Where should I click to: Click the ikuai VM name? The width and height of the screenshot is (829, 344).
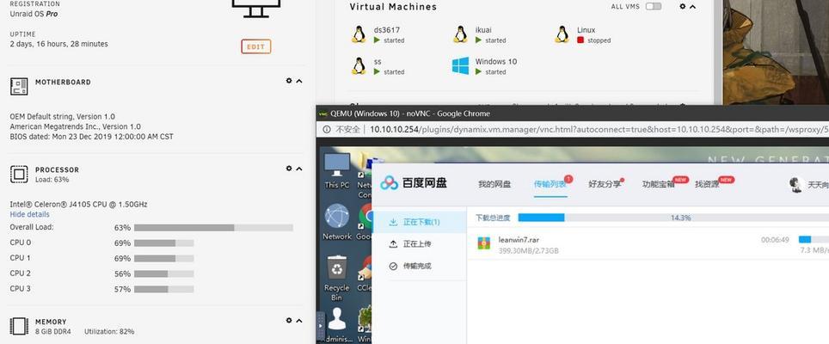(483, 30)
